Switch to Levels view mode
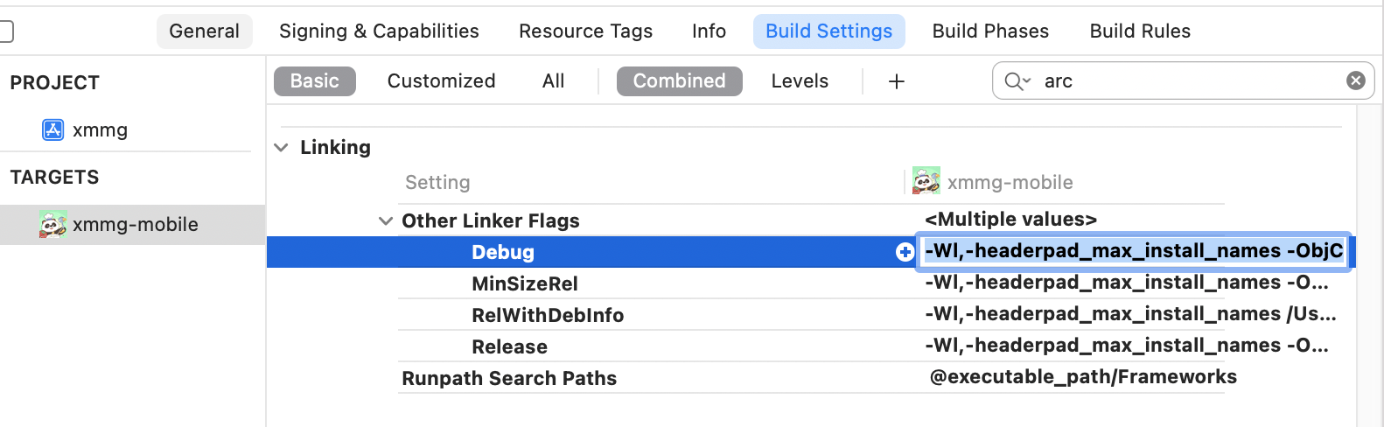 pyautogui.click(x=799, y=81)
